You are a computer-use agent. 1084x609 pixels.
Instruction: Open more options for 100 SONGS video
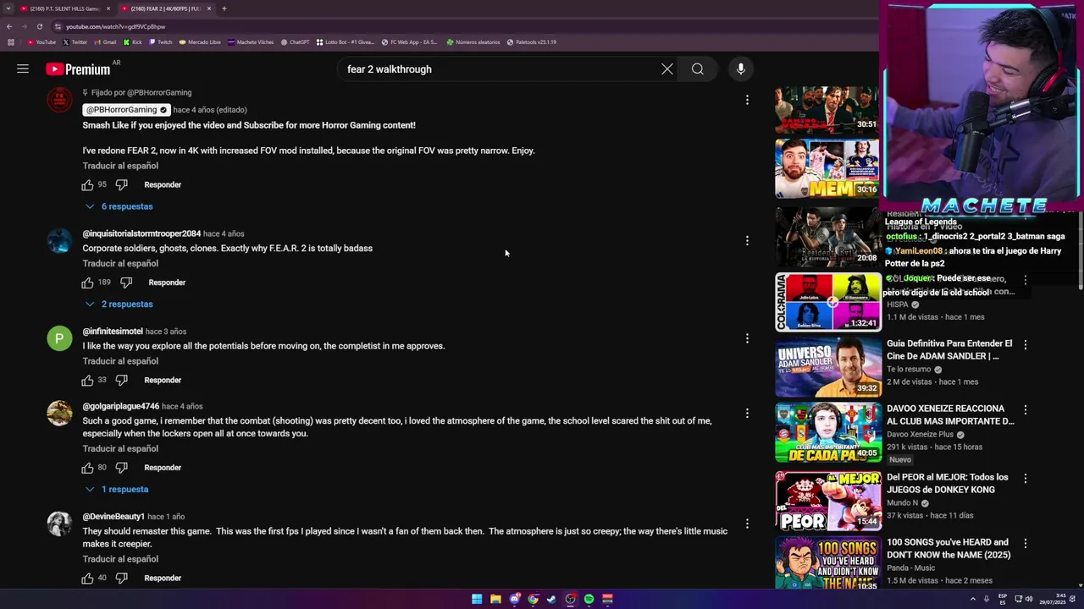click(1026, 543)
